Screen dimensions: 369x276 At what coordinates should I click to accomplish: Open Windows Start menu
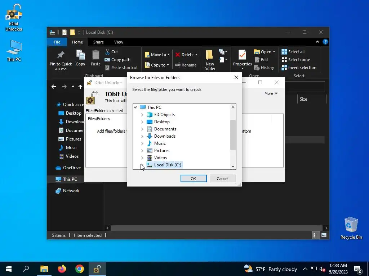[9, 269]
